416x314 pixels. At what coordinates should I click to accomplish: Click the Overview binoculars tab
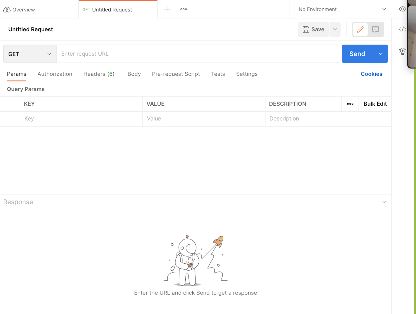click(x=19, y=10)
